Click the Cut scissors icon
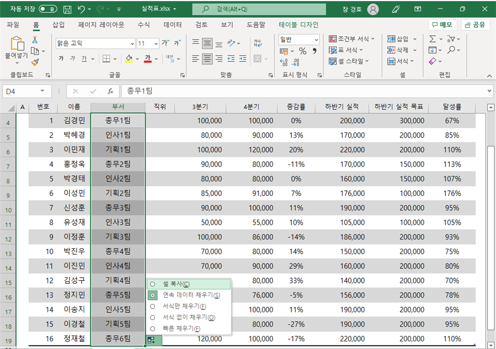 (x=35, y=40)
